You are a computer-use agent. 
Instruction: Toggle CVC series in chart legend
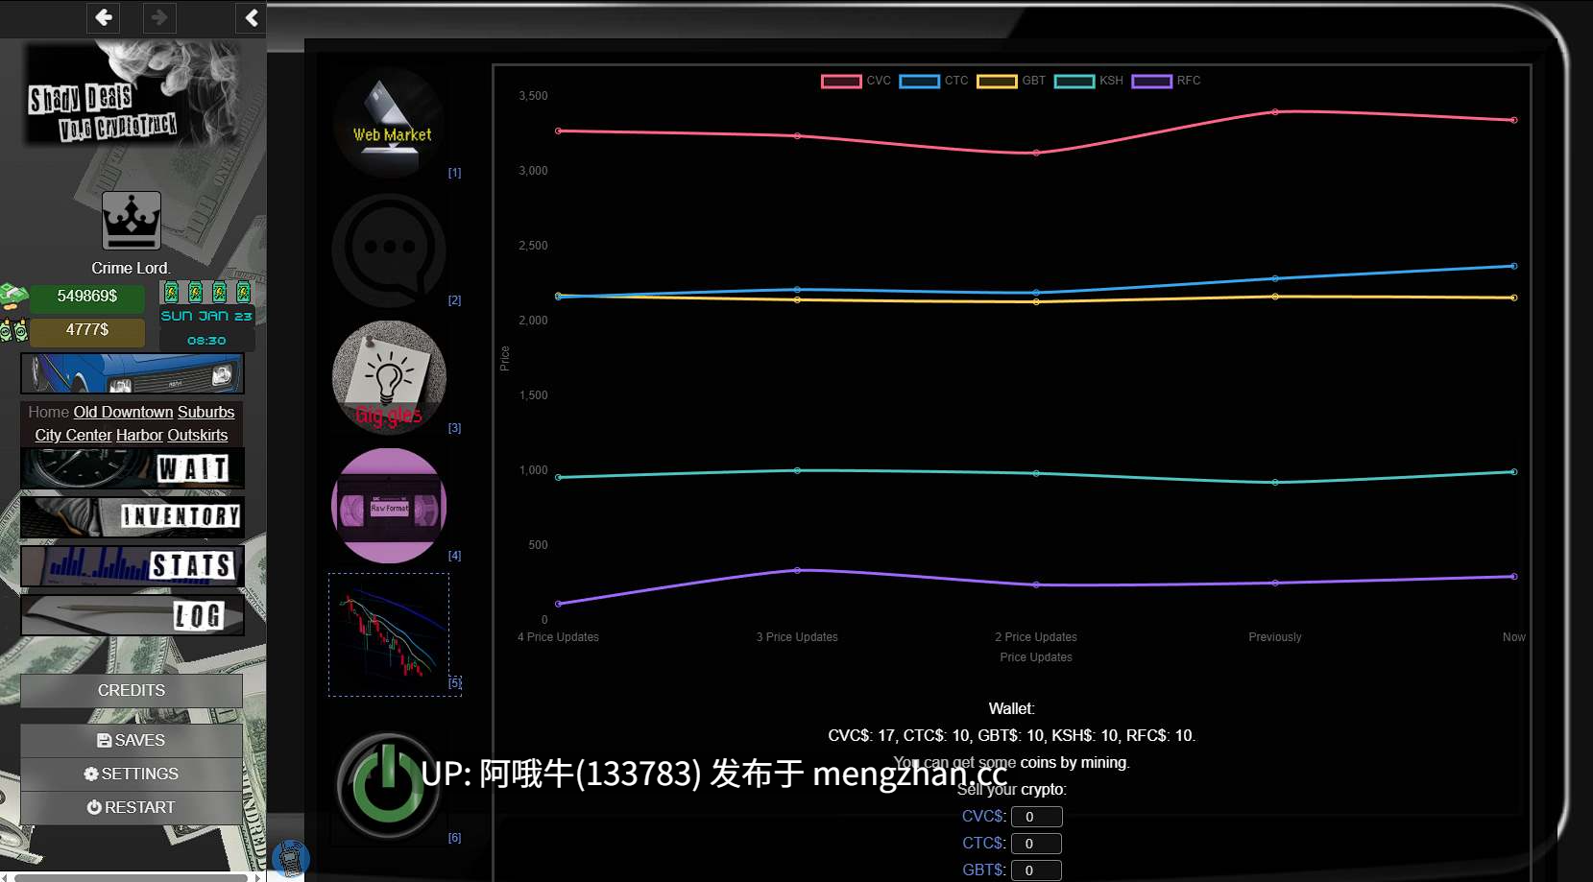(856, 81)
